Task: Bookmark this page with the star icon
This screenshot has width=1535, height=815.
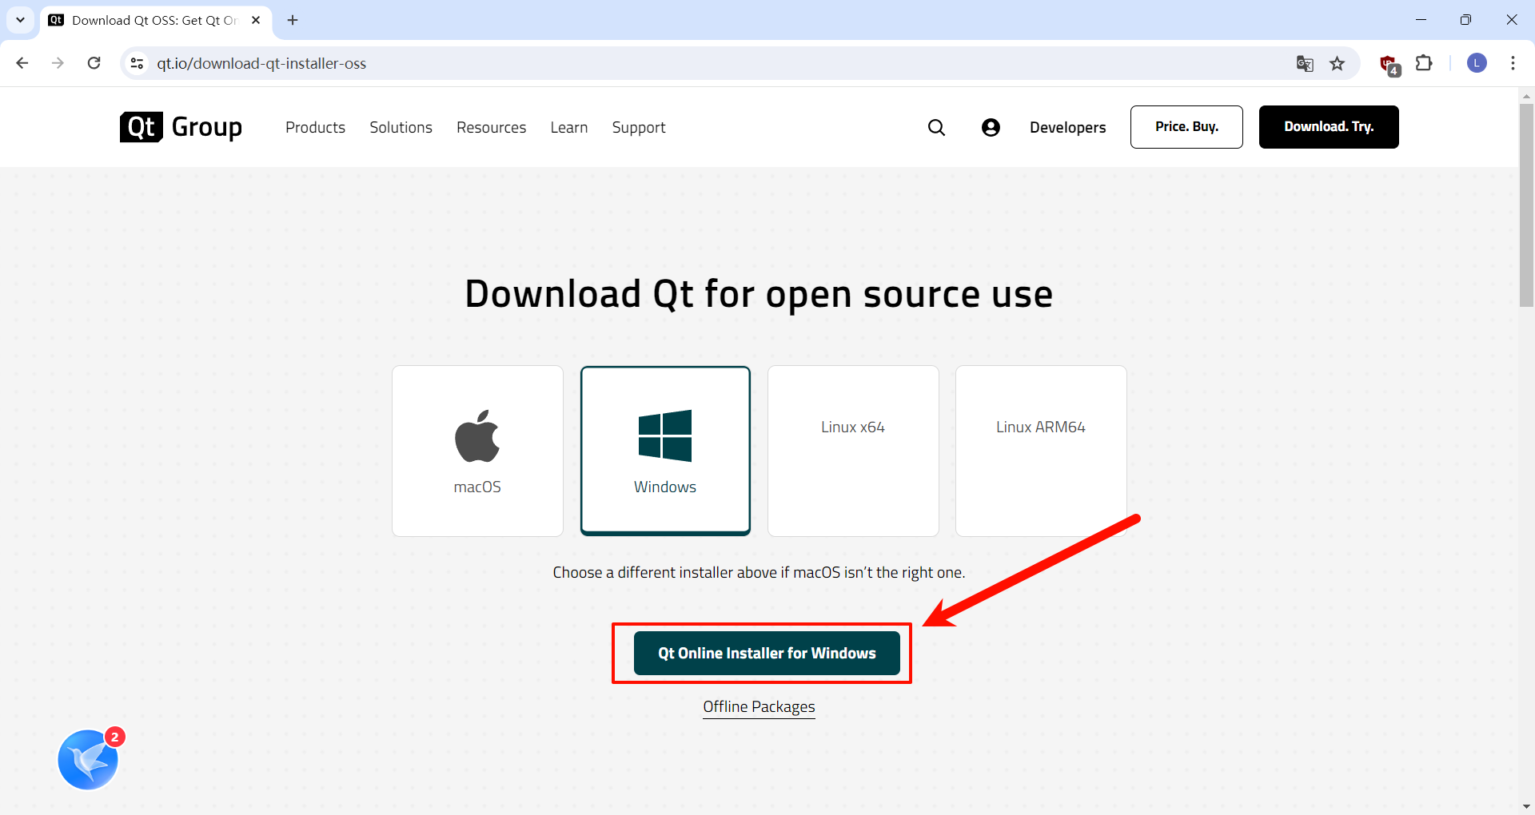Action: click(1338, 64)
